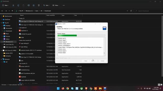Select file winrar-x64-611
Image resolution: width=163 pixels, height=91 pixels.
tap(25, 66)
